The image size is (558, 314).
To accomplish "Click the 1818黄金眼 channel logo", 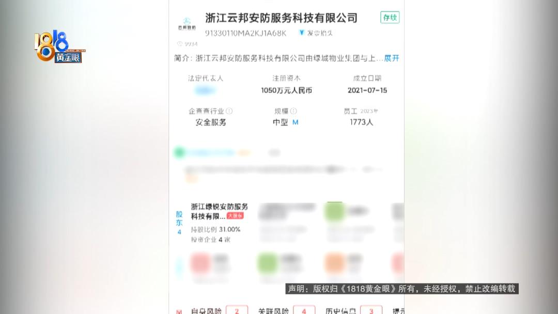I will pos(59,47).
